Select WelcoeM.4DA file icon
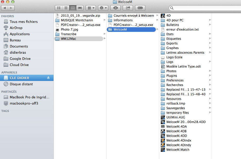Viewport: 241px width, 159px height. (x=163, y=126)
